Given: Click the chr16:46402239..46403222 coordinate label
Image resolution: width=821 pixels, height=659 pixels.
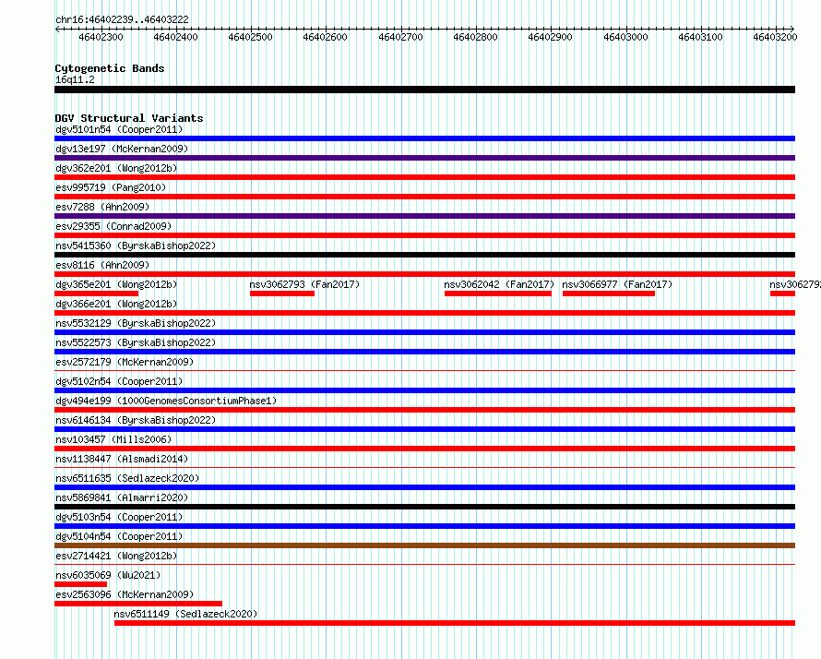Looking at the screenshot, I should click(122, 19).
